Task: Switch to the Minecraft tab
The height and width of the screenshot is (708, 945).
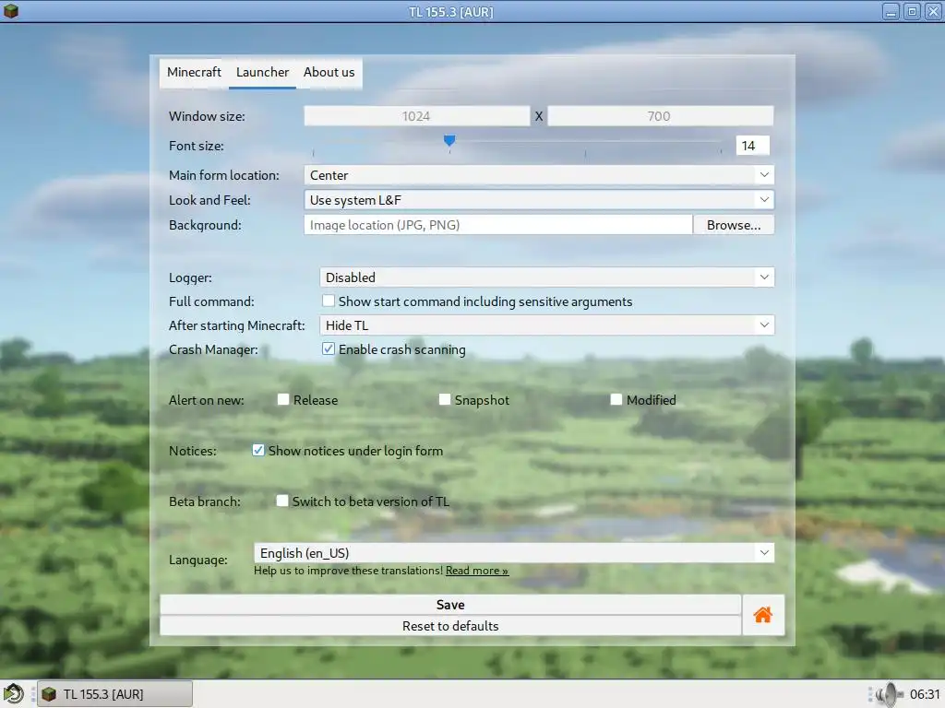Action: click(x=194, y=72)
